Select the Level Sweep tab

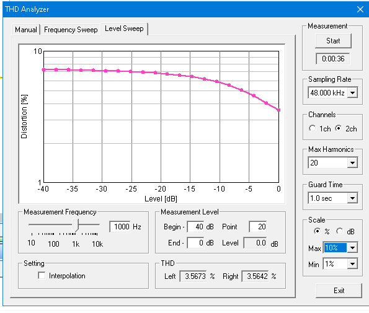coord(124,29)
